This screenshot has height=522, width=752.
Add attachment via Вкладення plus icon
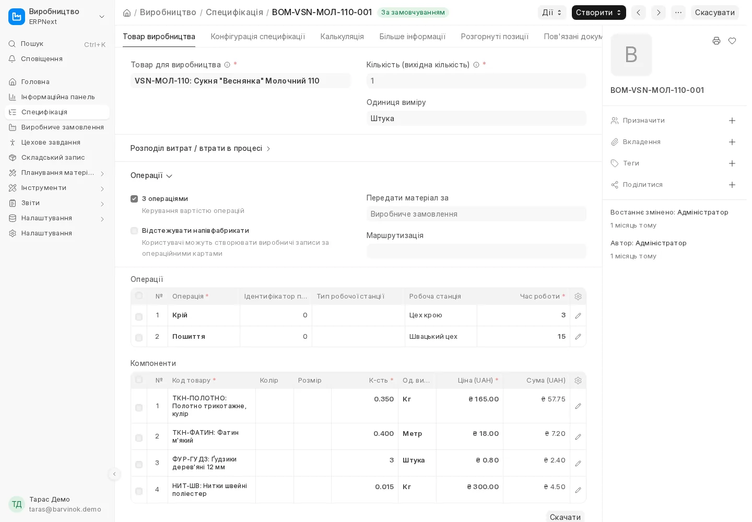732,142
